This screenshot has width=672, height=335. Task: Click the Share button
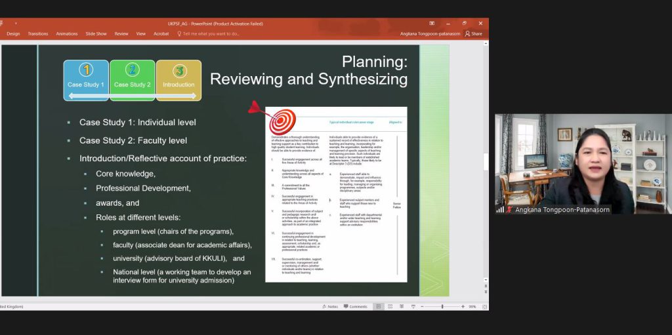tap(473, 33)
